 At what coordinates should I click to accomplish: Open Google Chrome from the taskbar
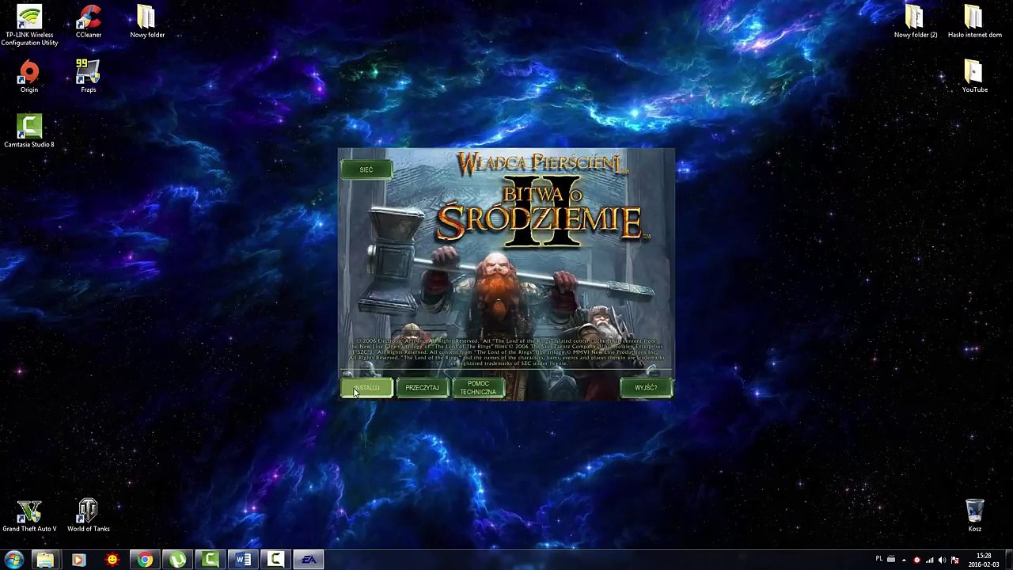point(145,560)
